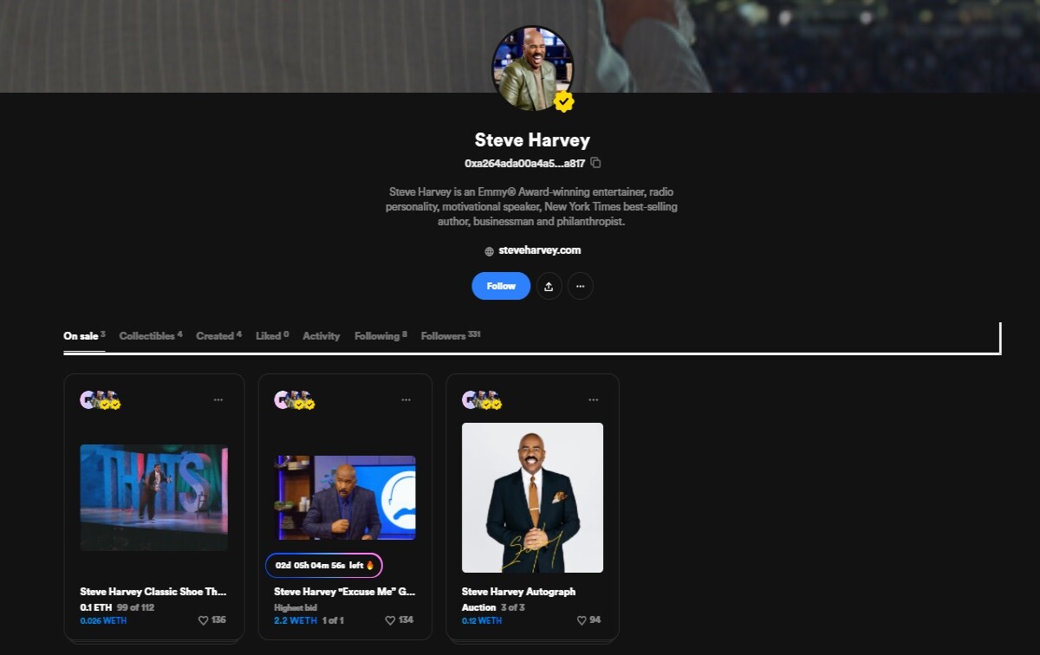Click the 0.1 ETH price on Classic Shoe

96,607
